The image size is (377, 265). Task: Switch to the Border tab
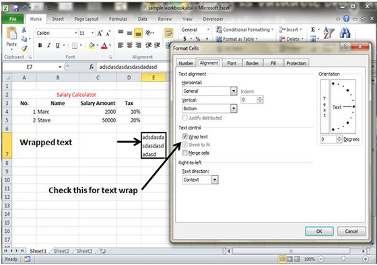(252, 63)
